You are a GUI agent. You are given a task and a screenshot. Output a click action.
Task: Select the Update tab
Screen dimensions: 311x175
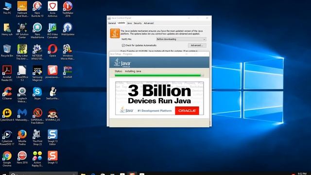coord(121,23)
